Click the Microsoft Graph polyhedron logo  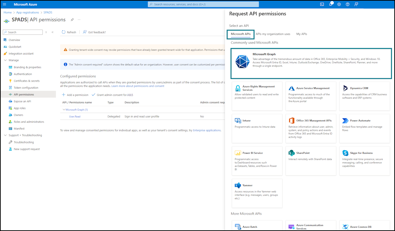242,62
